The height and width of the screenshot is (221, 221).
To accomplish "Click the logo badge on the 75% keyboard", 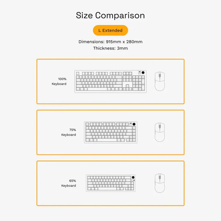I will [130, 124].
